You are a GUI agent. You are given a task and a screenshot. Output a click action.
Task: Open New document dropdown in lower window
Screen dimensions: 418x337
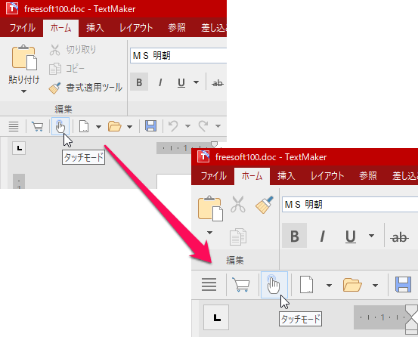click(329, 286)
